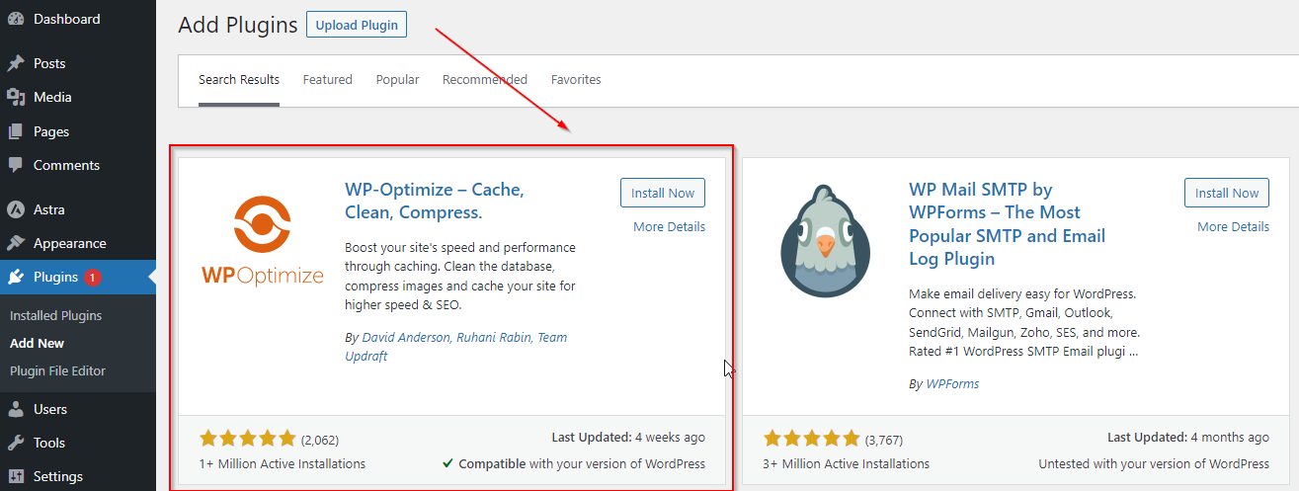Install Now for WP-Optimize
The width and height of the screenshot is (1299, 491).
pos(663,193)
